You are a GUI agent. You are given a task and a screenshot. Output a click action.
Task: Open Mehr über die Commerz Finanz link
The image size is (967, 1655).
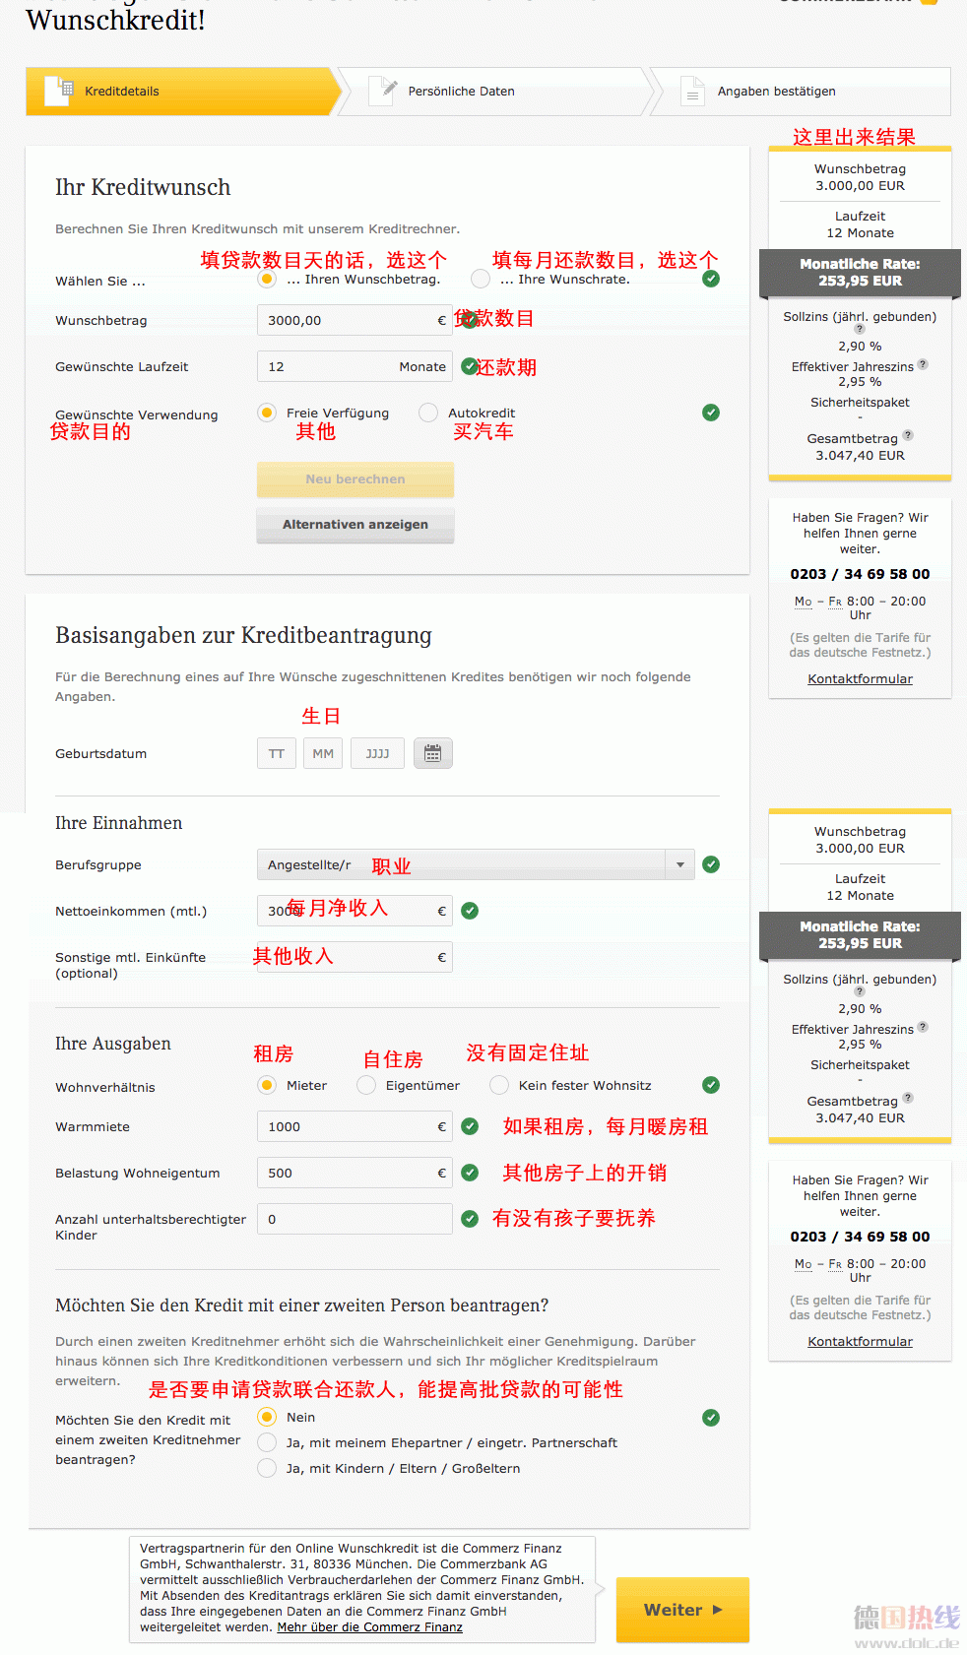[369, 1627]
